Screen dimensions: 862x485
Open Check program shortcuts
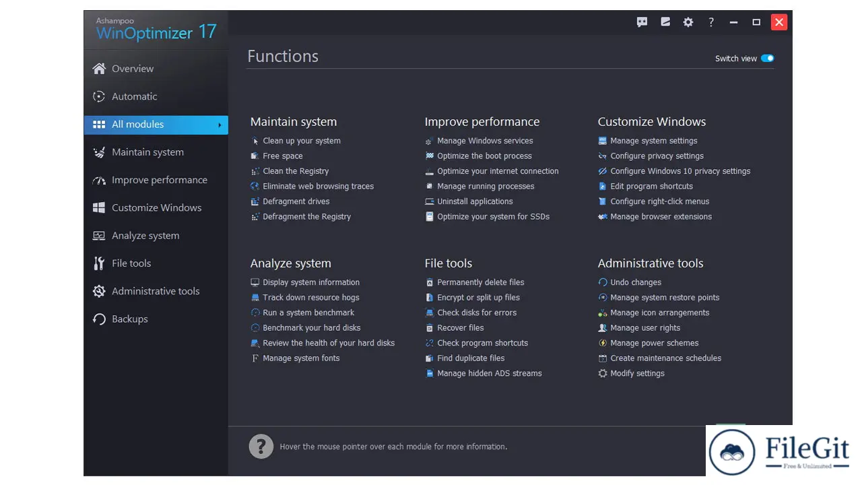483,343
